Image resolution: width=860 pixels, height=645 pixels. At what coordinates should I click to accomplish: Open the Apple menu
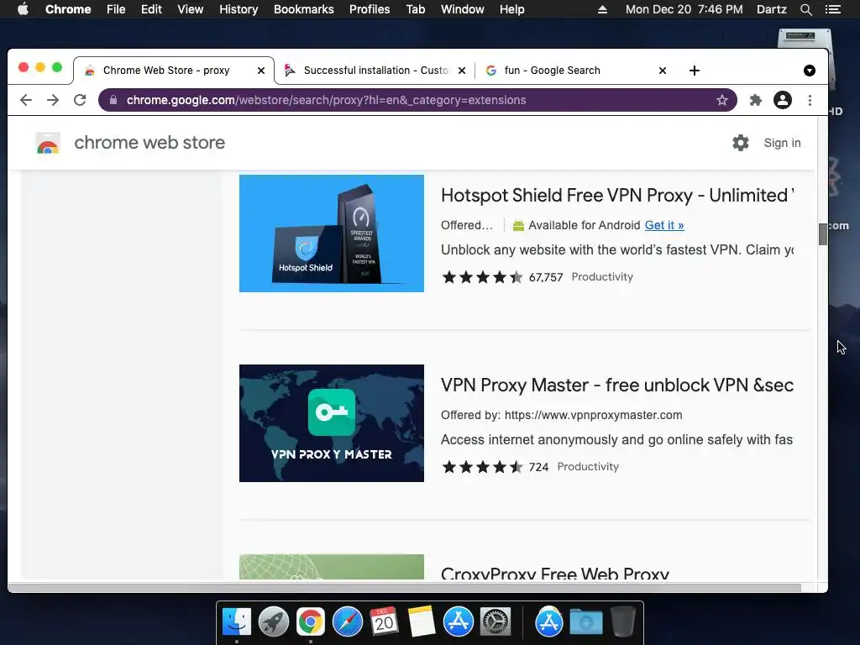pos(23,9)
